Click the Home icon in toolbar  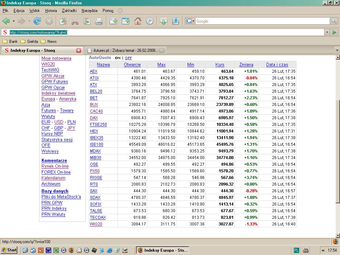138,21
